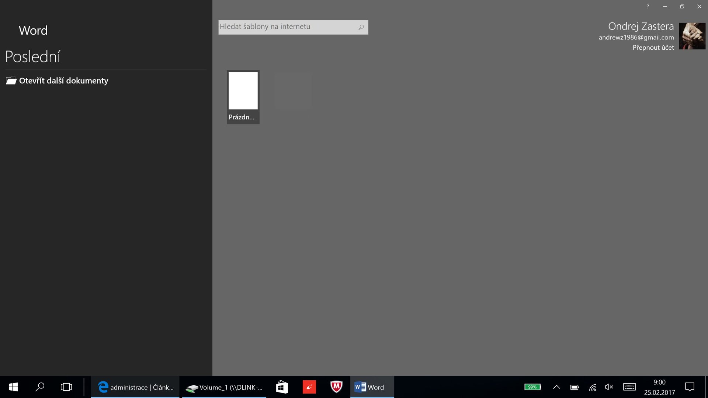Viewport: 708px width, 398px height.
Task: Open the blank document template
Action: tap(243, 91)
